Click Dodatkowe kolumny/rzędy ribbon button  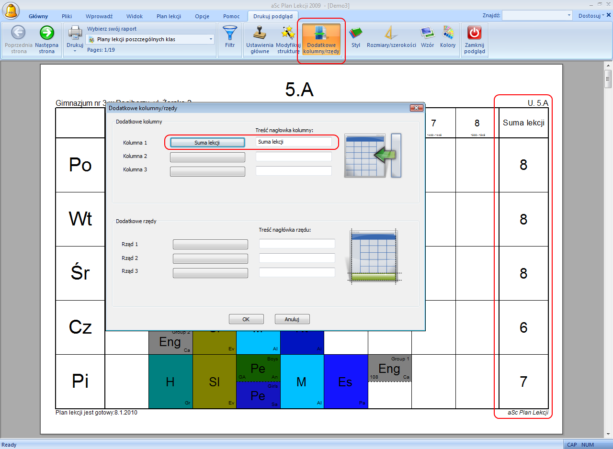point(321,40)
